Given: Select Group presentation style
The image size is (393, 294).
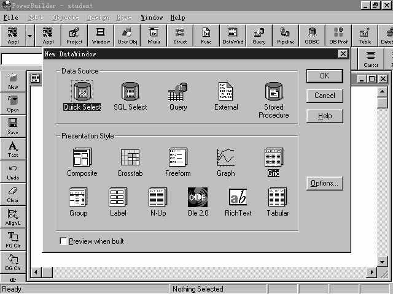Looking at the screenshot, I should [x=78, y=202].
